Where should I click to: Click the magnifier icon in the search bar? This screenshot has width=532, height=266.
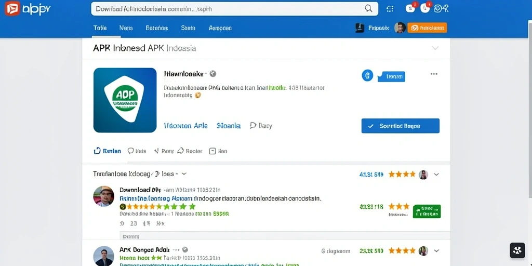click(x=368, y=9)
